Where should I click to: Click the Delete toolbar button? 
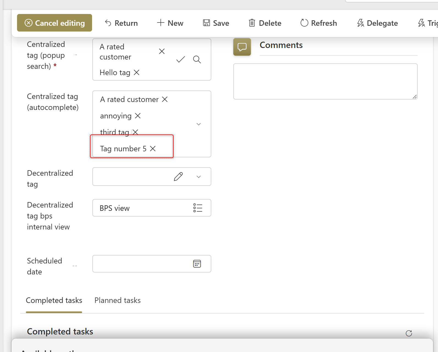coord(265,23)
